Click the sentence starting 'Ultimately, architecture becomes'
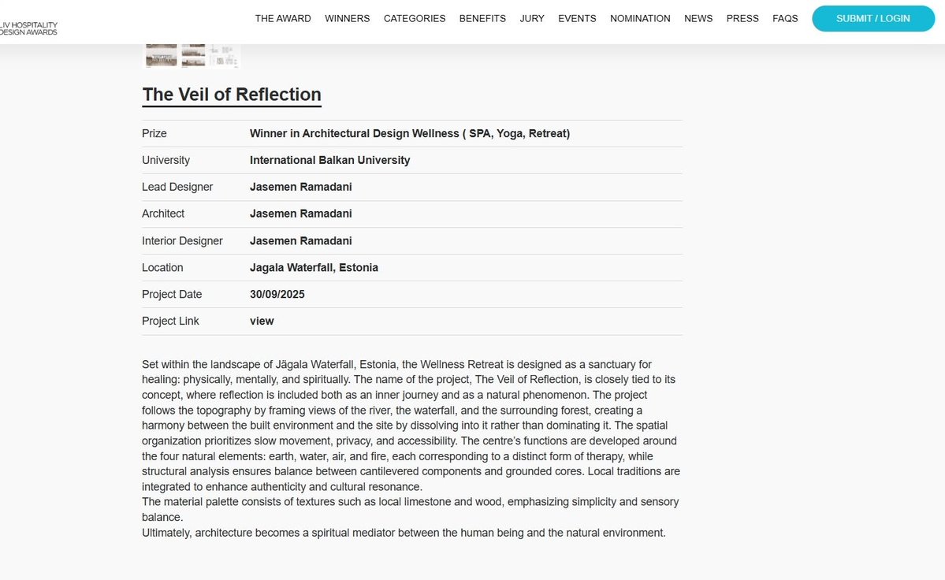The height and width of the screenshot is (580, 945). pyautogui.click(x=404, y=533)
